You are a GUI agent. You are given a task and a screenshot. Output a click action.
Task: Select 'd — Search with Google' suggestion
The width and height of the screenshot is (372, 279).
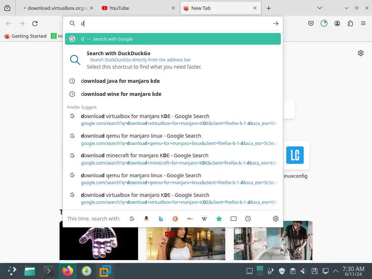tap(173, 39)
